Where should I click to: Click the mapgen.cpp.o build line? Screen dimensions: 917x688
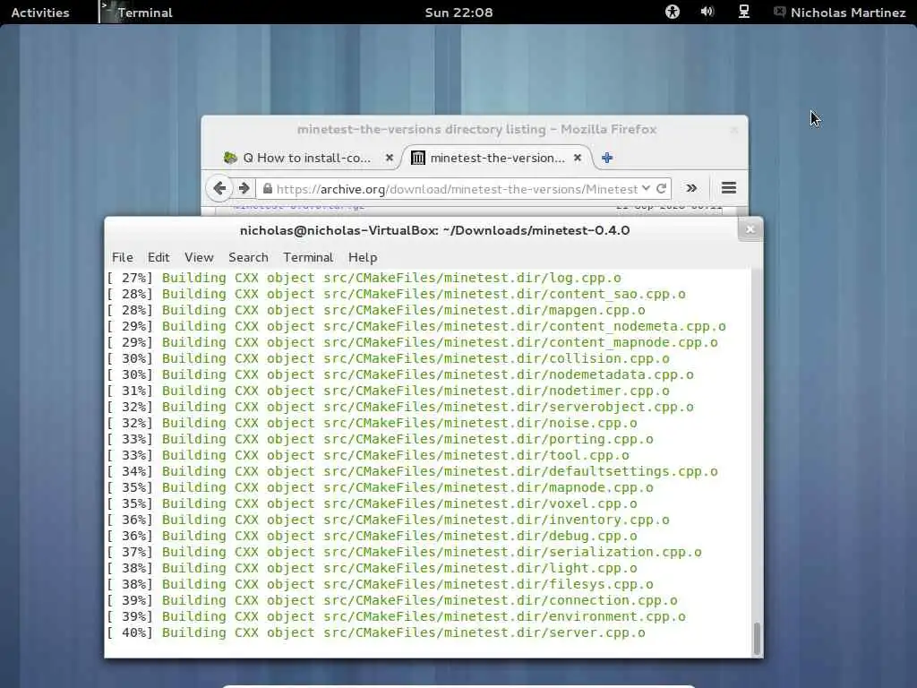pyautogui.click(x=376, y=310)
